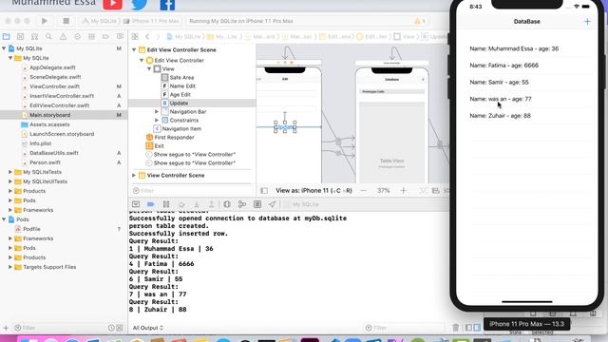Open the Debug navigator
This screenshot has height=342, width=608.
click(91, 36)
